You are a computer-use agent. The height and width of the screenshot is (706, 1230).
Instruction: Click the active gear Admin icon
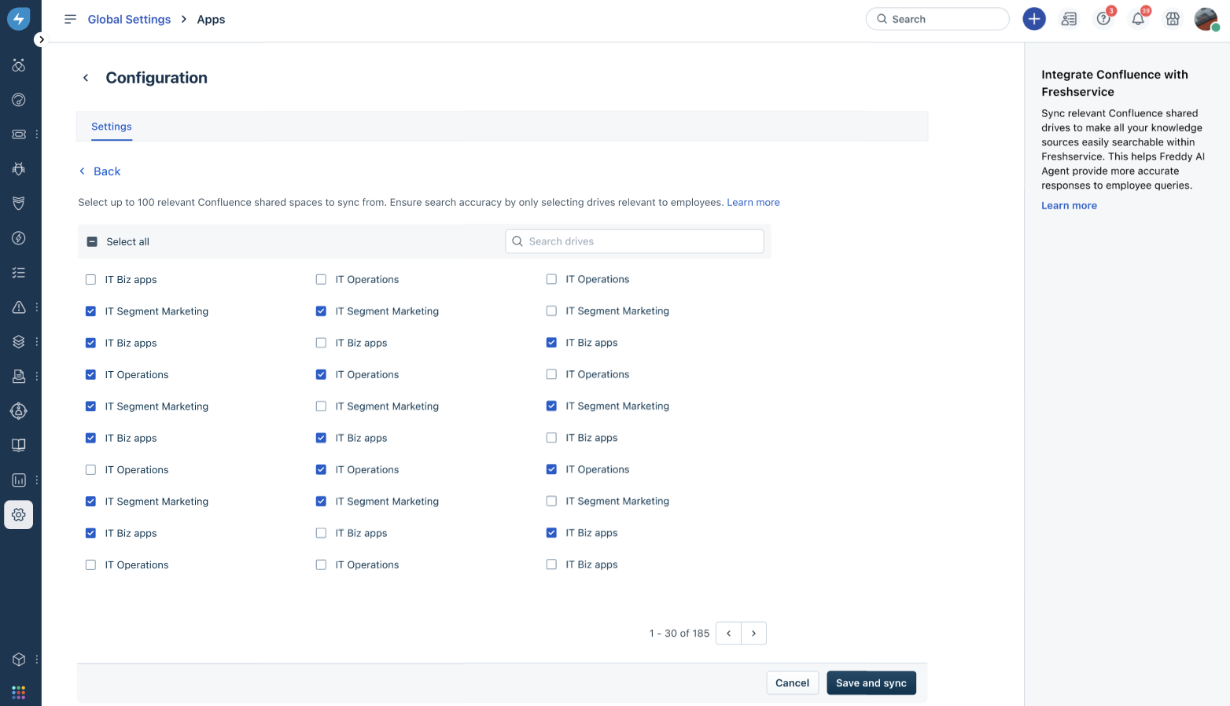tap(19, 515)
